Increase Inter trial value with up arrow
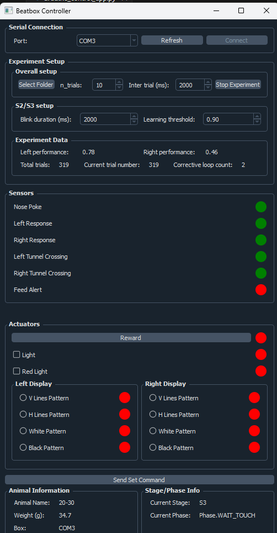 [x=208, y=82]
